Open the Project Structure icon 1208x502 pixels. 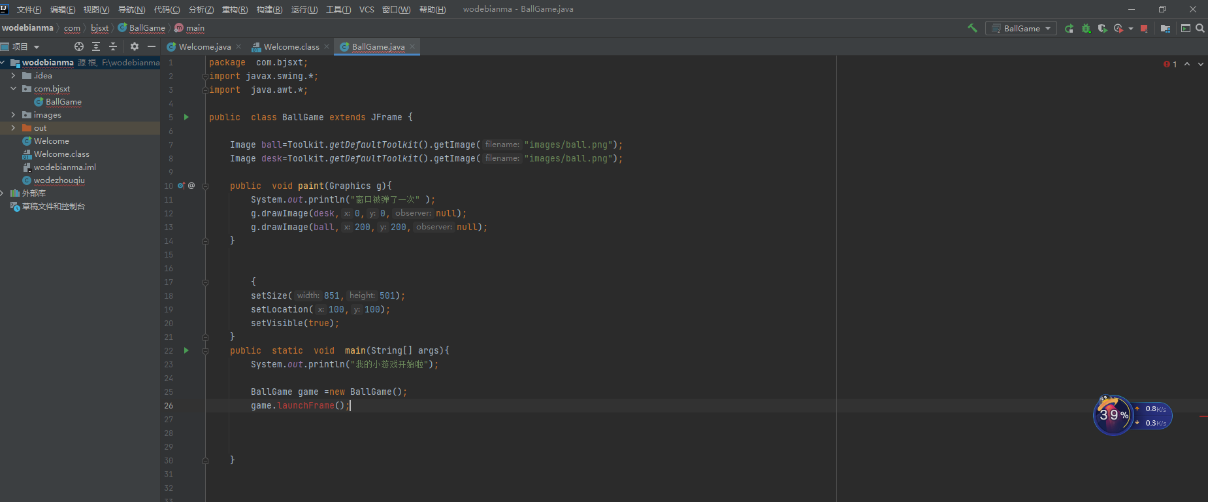pos(1166,28)
